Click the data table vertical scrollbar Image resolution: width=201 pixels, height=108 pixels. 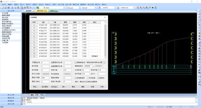coord(105,40)
